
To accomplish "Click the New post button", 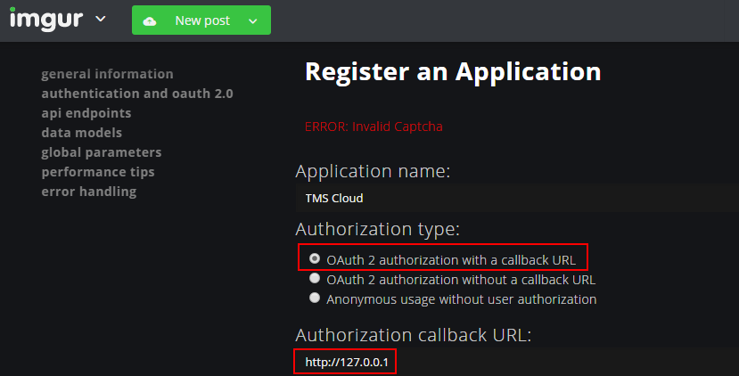I will pyautogui.click(x=201, y=20).
